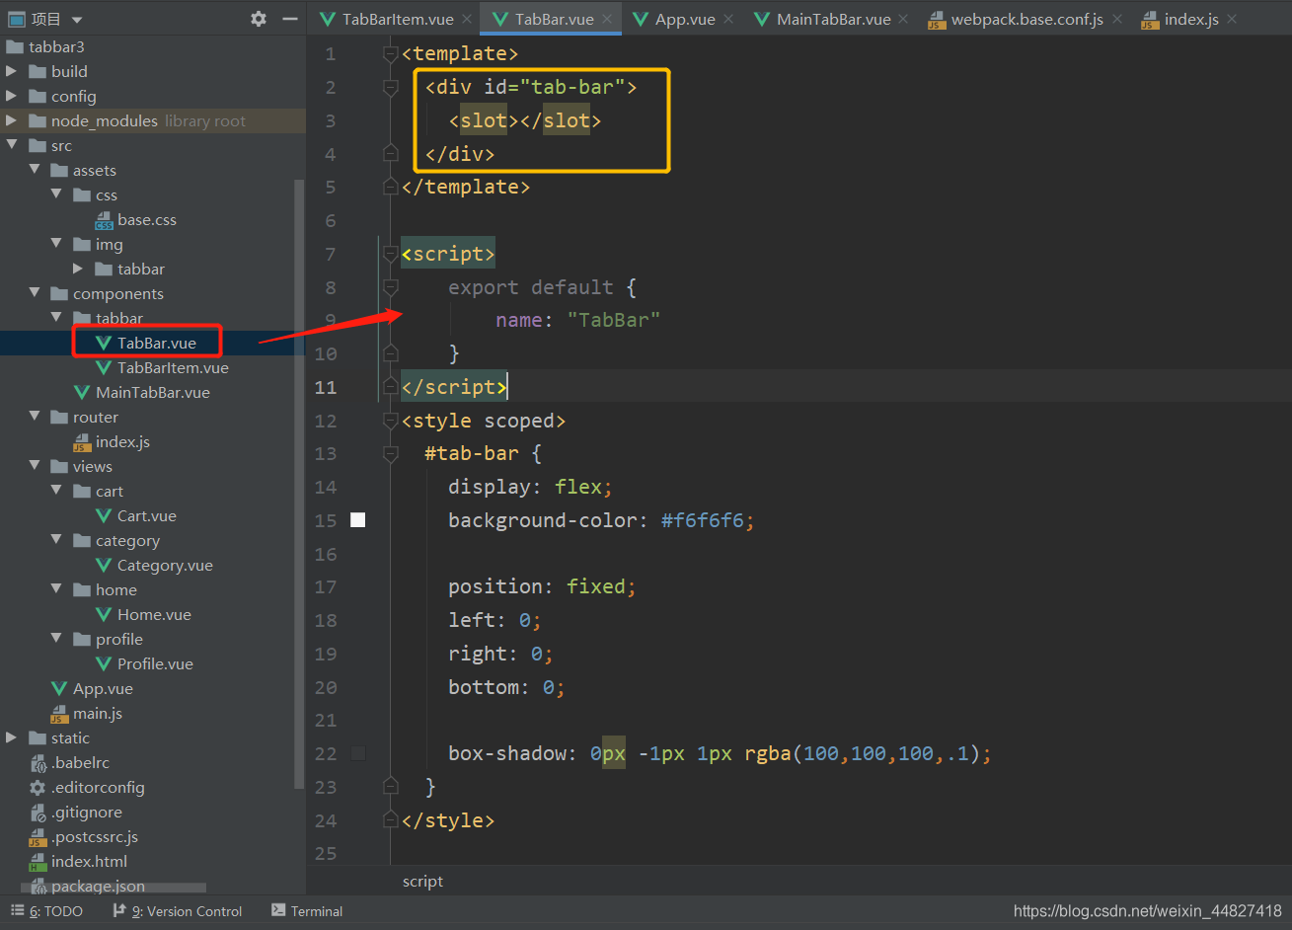Select the category folder in views
Screen dimensions: 1292x930
116,540
